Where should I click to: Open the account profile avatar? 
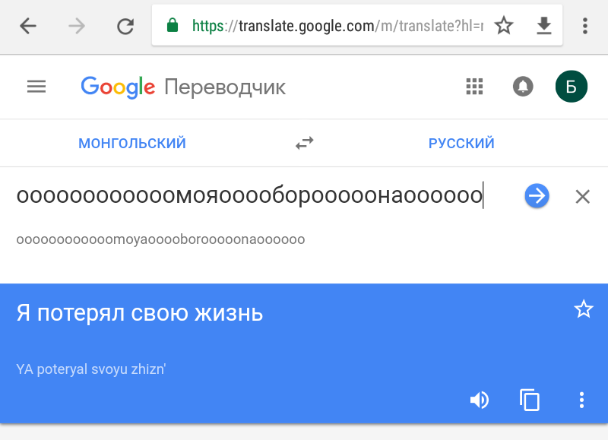point(571,87)
